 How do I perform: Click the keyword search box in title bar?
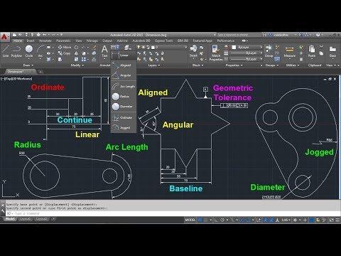tap(239, 35)
